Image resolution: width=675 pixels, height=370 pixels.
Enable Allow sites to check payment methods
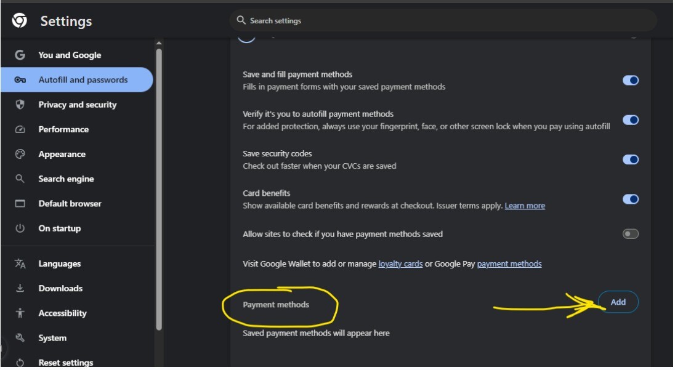coord(630,234)
